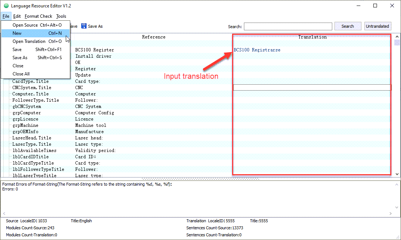Open the Tools menu
401x240 pixels.
point(61,16)
